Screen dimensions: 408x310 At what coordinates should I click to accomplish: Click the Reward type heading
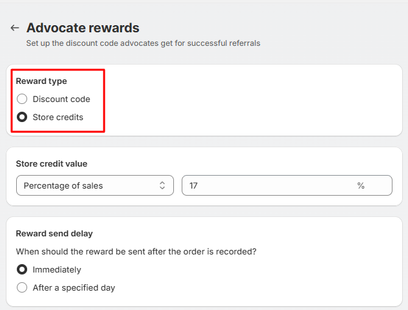[x=41, y=81]
